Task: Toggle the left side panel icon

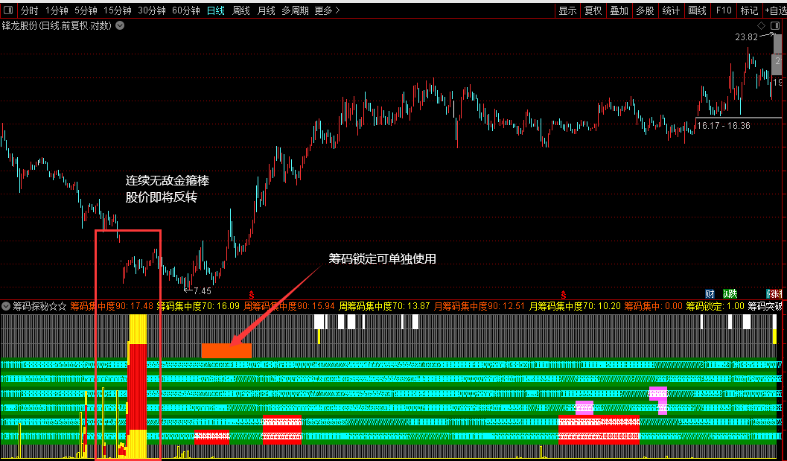Action: click(x=8, y=10)
